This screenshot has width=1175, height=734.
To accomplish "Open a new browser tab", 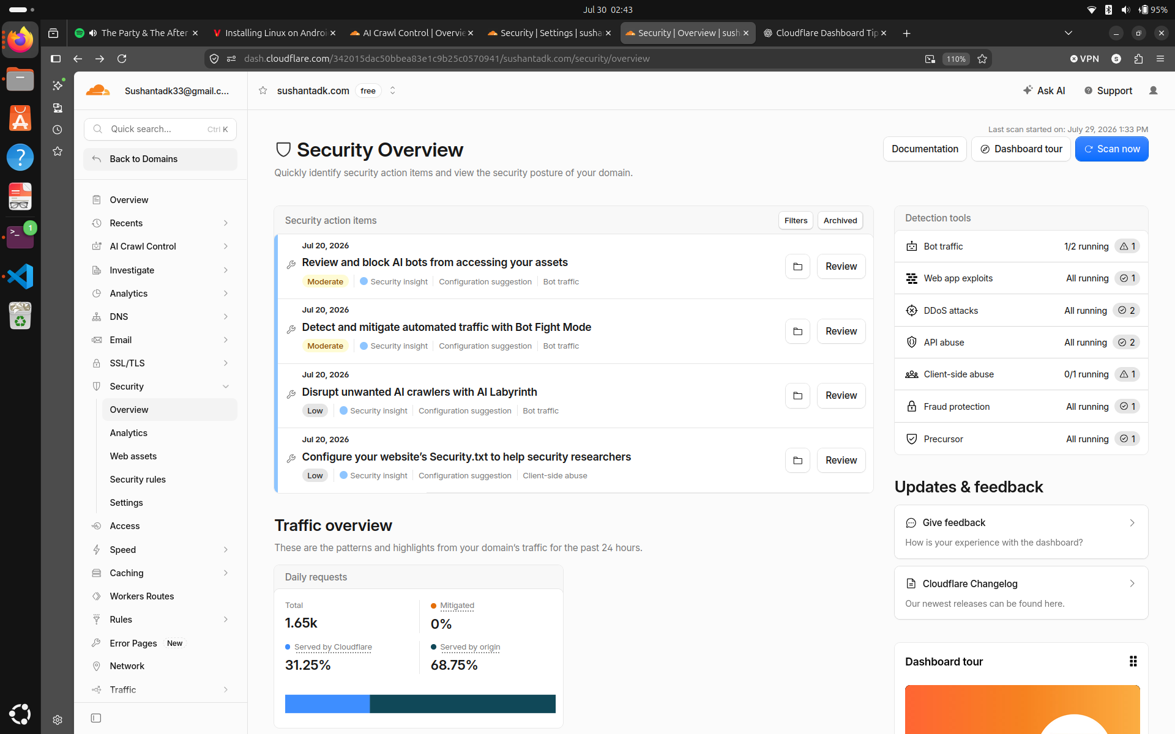I will tap(906, 33).
